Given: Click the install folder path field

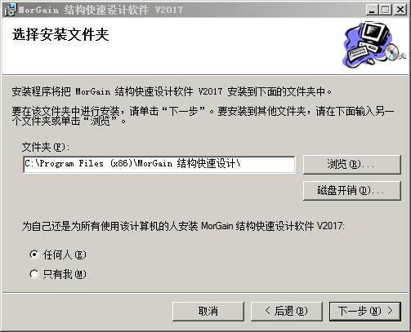Looking at the screenshot, I should click(x=159, y=164).
